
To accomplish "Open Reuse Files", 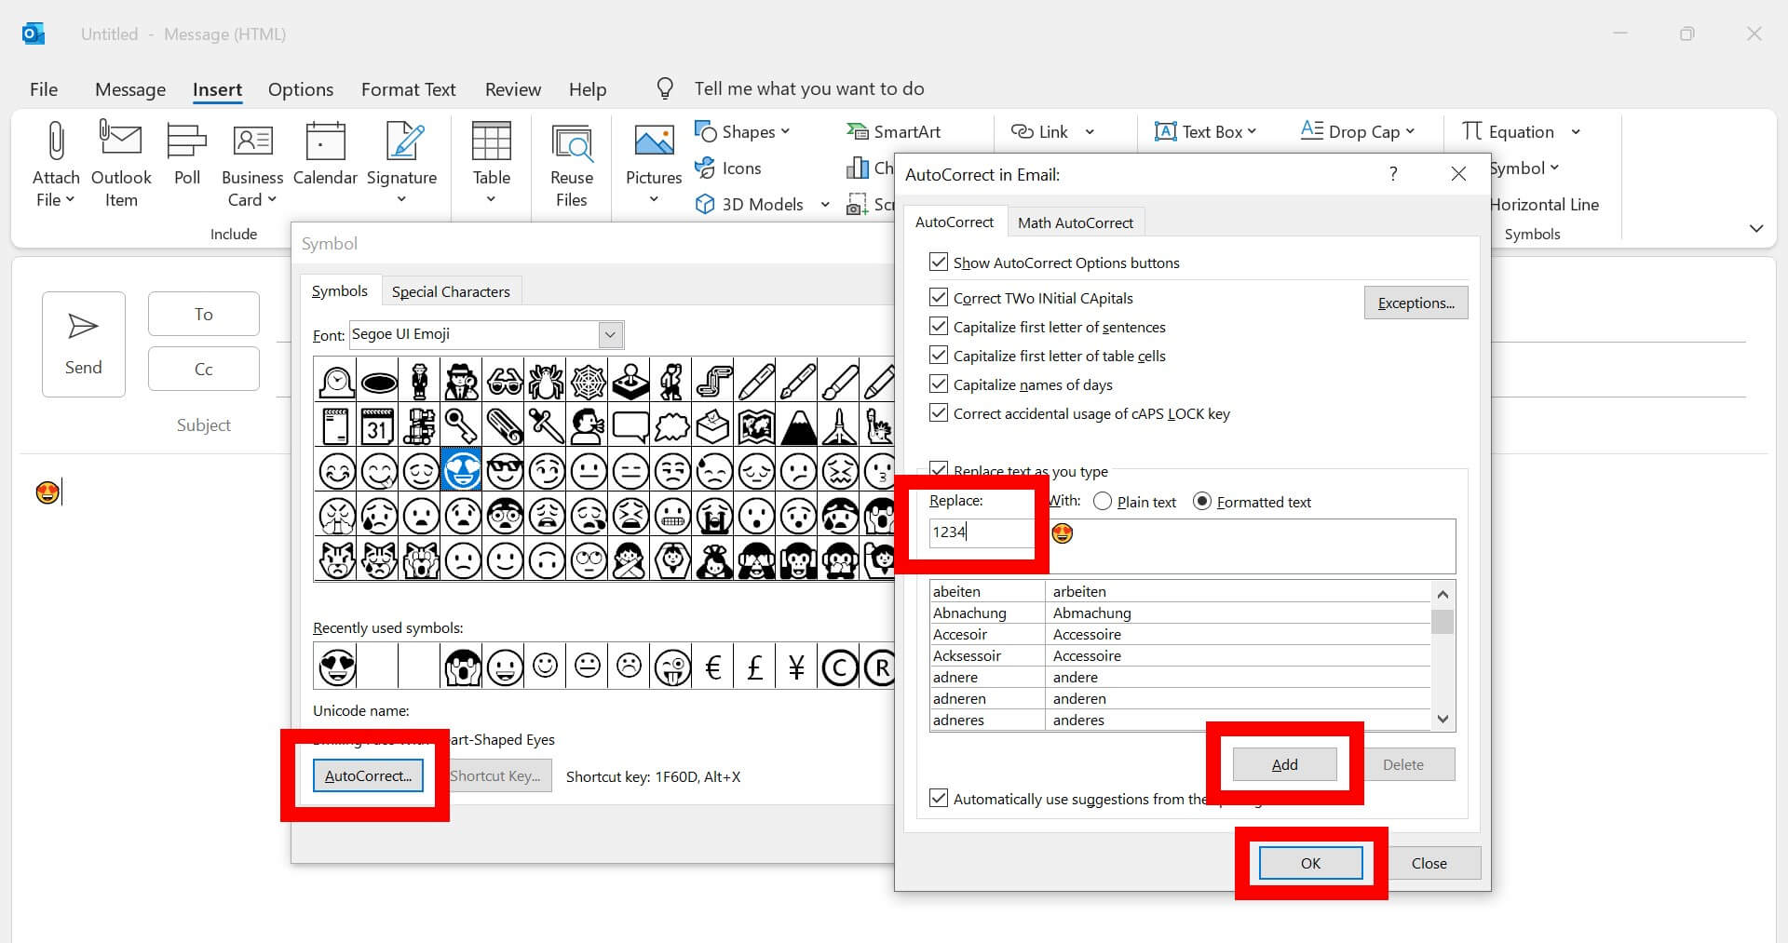I will 571,164.
